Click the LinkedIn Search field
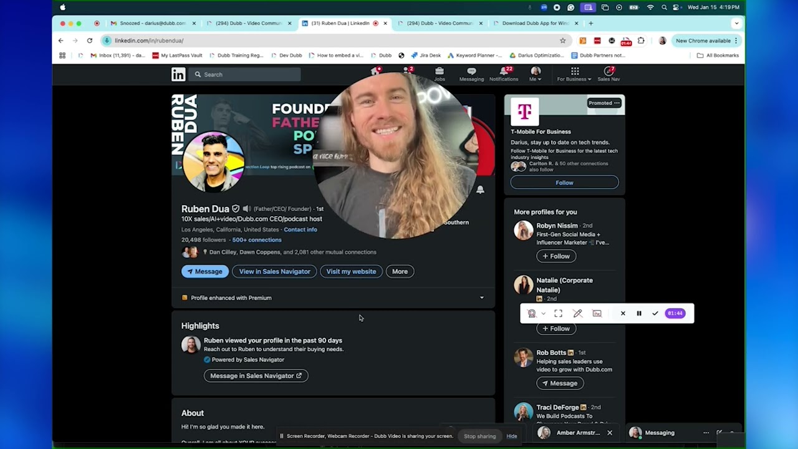798x449 pixels. (244, 74)
